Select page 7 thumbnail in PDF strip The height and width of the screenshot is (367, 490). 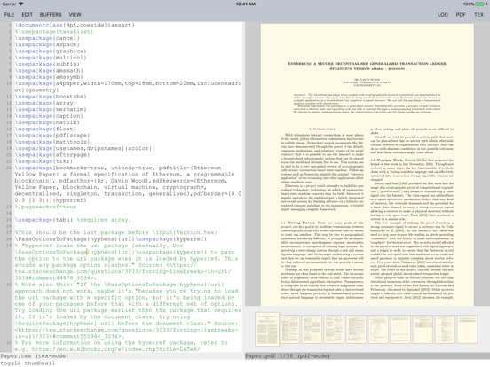(x=400, y=329)
